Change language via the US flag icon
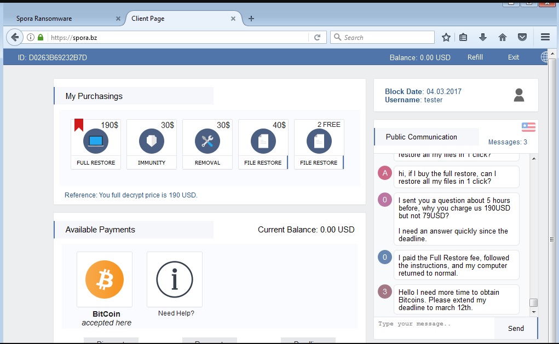Viewport: 559px width, 344px height. (528, 127)
